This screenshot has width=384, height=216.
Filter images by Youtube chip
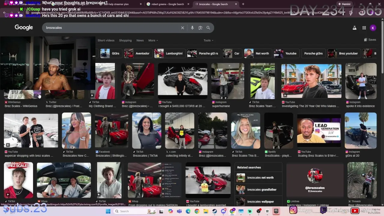286,53
